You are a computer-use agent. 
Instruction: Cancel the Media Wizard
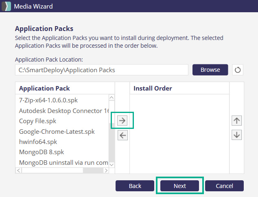[224, 186]
